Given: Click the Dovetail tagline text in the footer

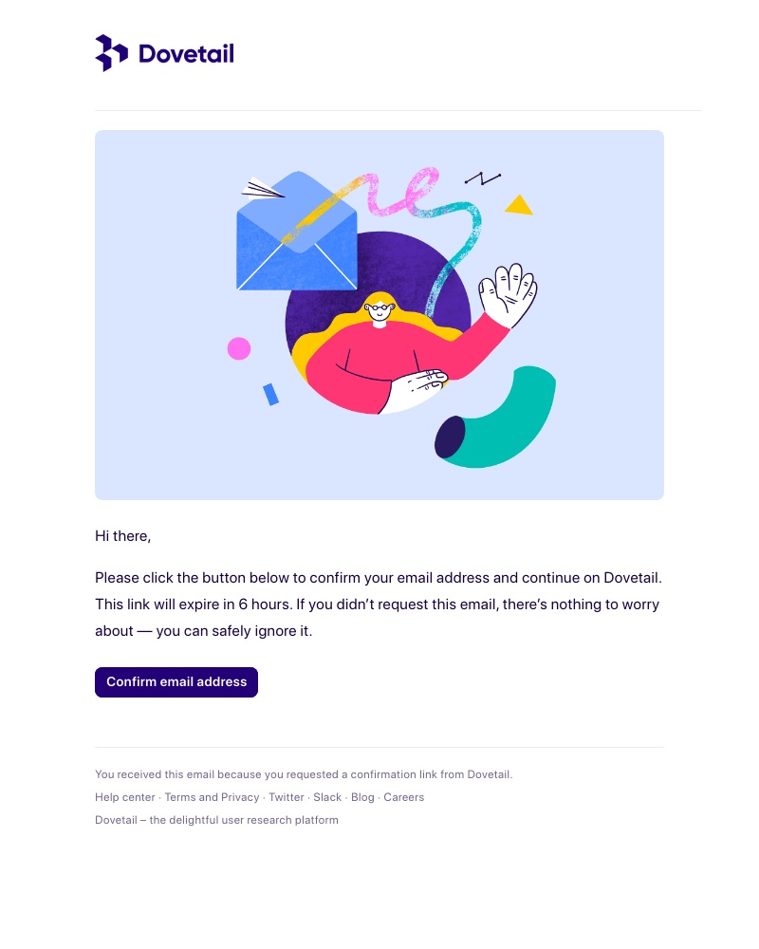Looking at the screenshot, I should [216, 820].
